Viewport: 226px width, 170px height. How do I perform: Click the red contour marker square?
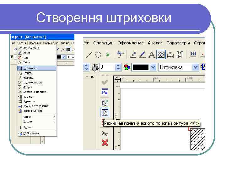coord(190,129)
